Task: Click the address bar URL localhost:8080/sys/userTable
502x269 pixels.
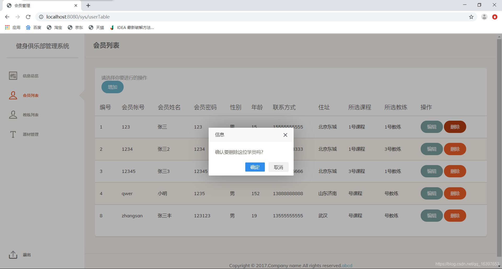Action: [x=78, y=17]
